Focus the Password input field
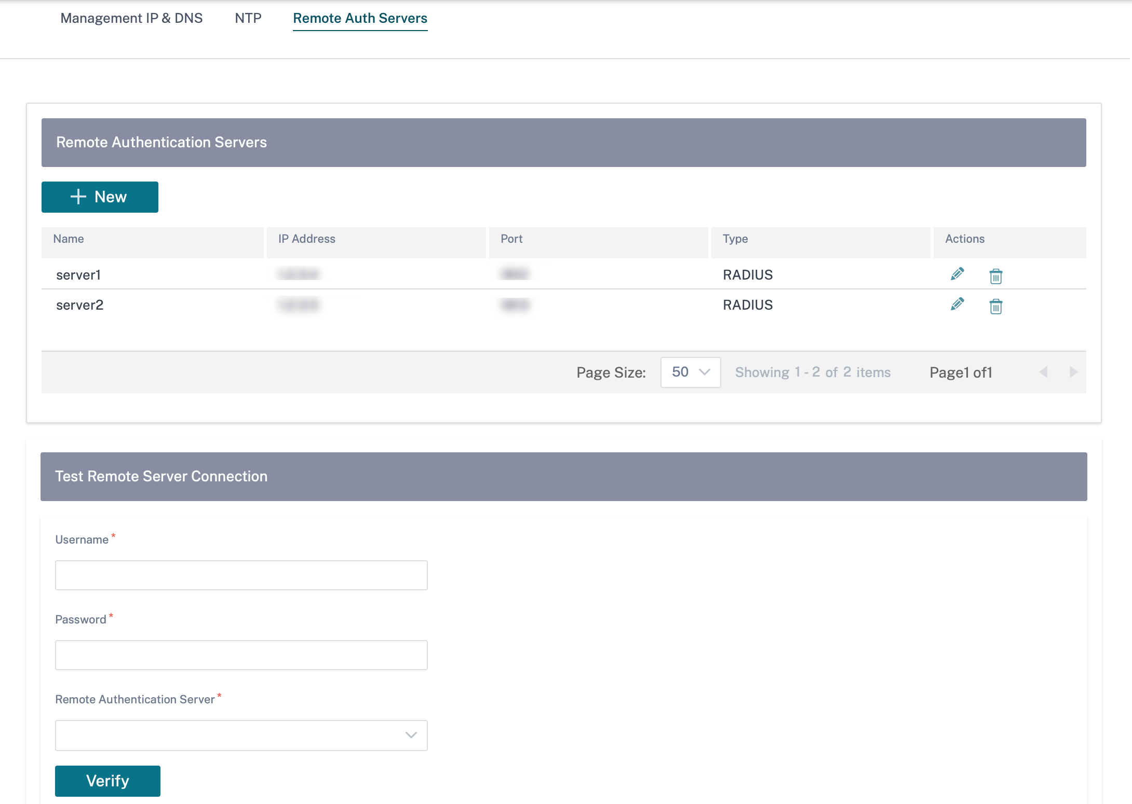Screen dimensions: 1132x804 click(x=241, y=655)
